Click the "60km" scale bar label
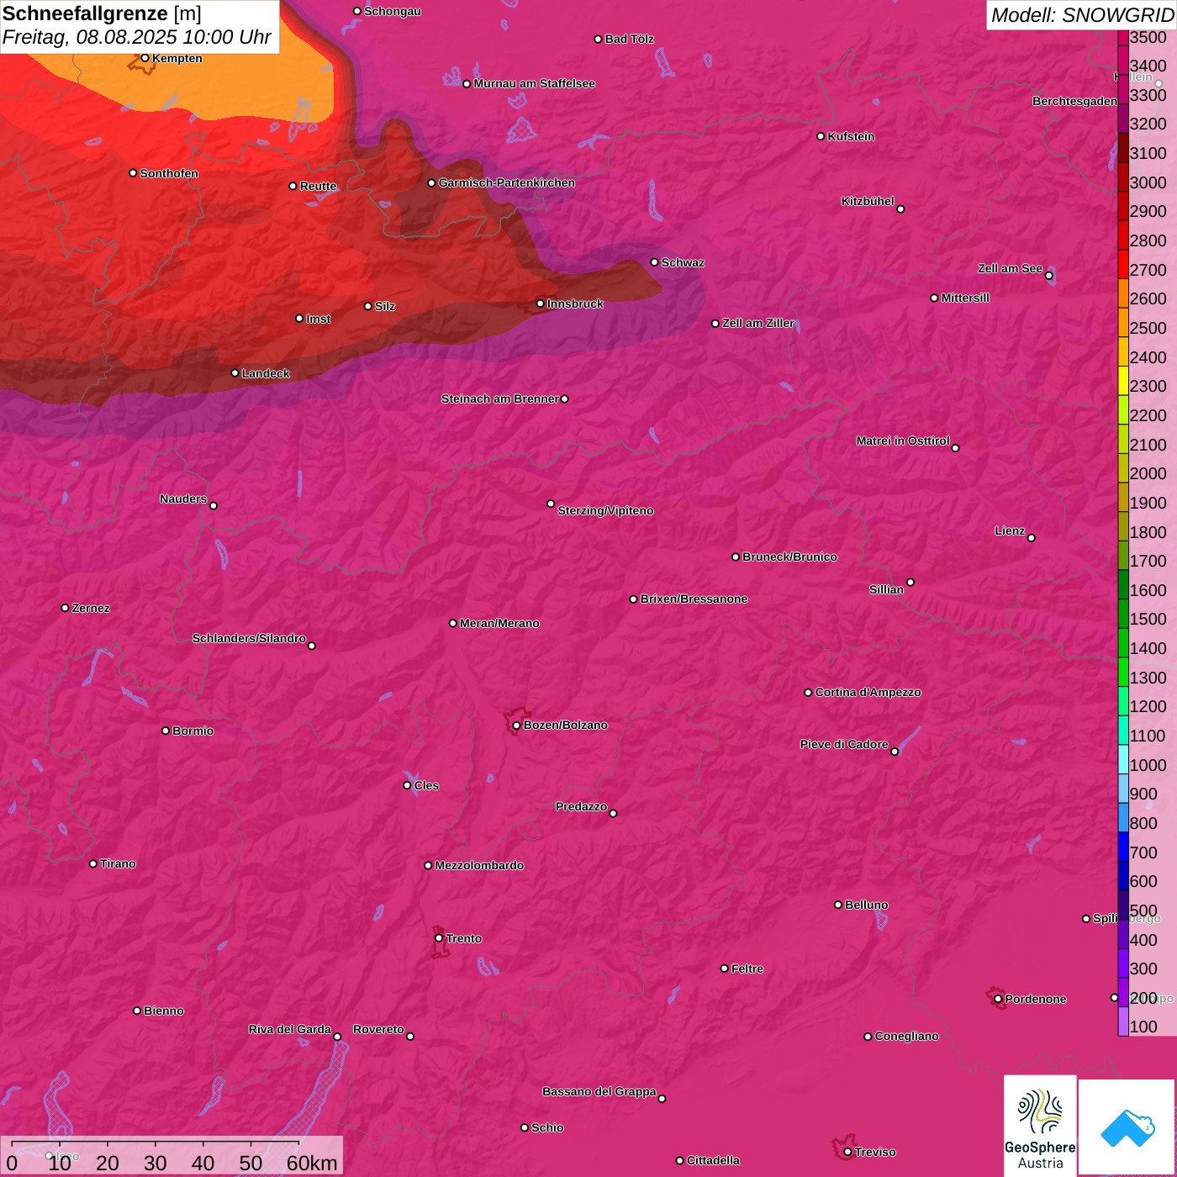 [312, 1163]
